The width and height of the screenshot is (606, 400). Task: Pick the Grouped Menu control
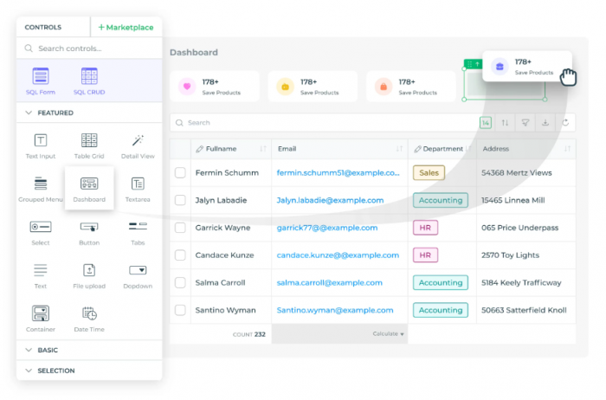41,190
